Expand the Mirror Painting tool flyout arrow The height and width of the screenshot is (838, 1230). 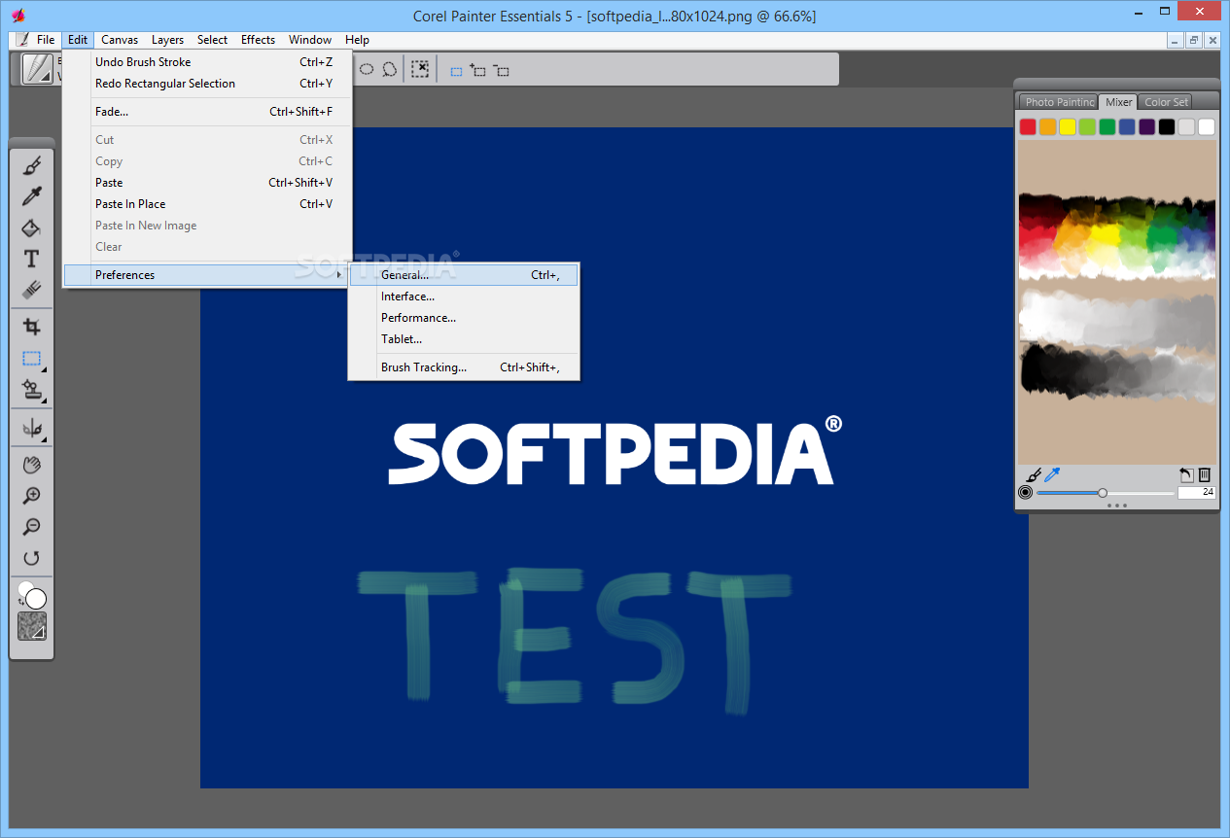click(x=43, y=438)
